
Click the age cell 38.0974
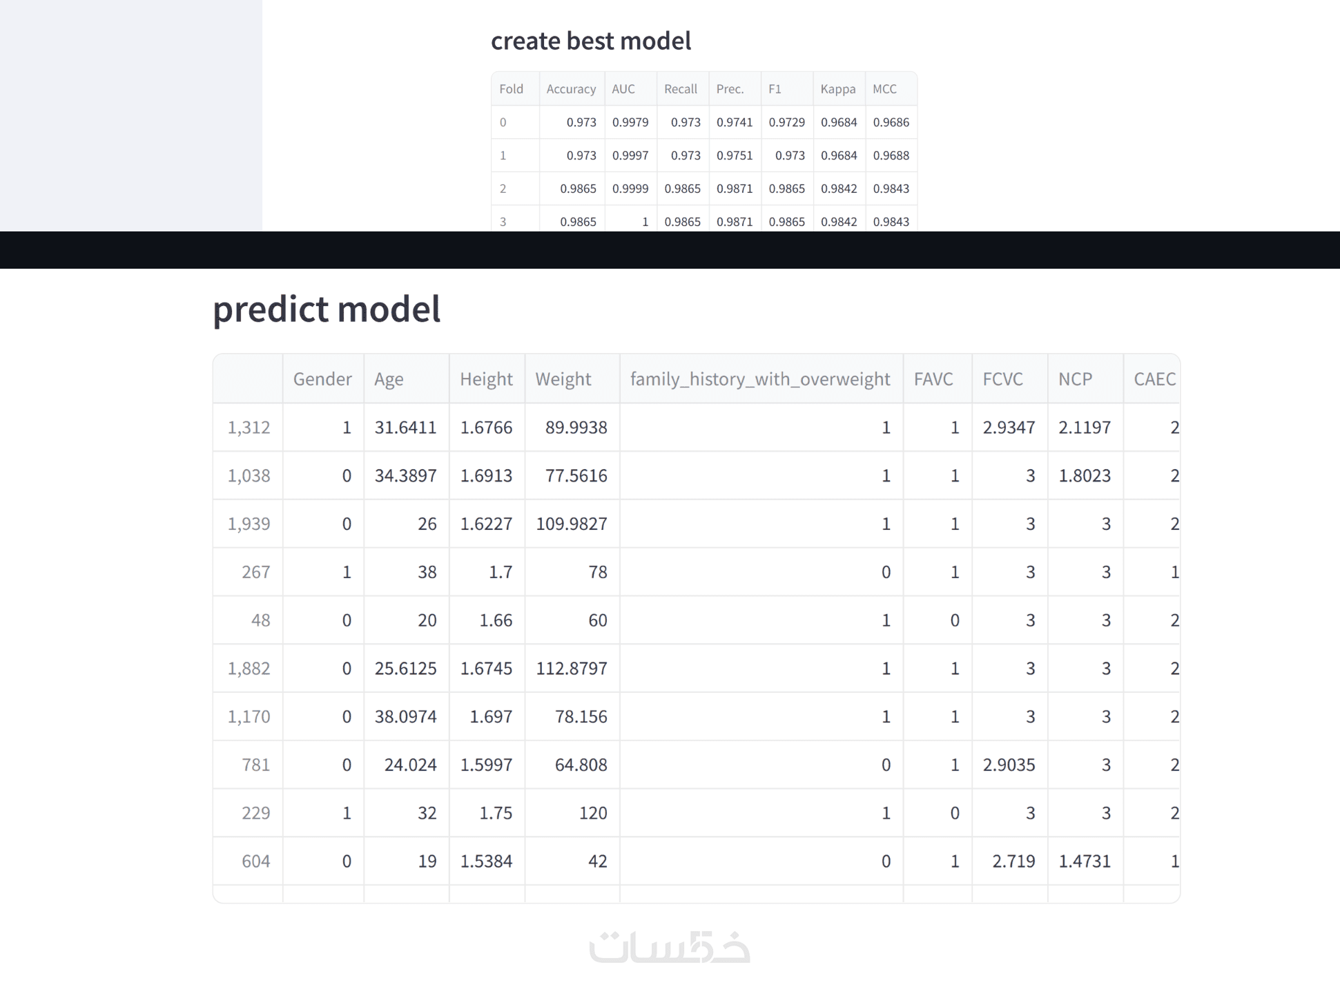pyautogui.click(x=405, y=716)
